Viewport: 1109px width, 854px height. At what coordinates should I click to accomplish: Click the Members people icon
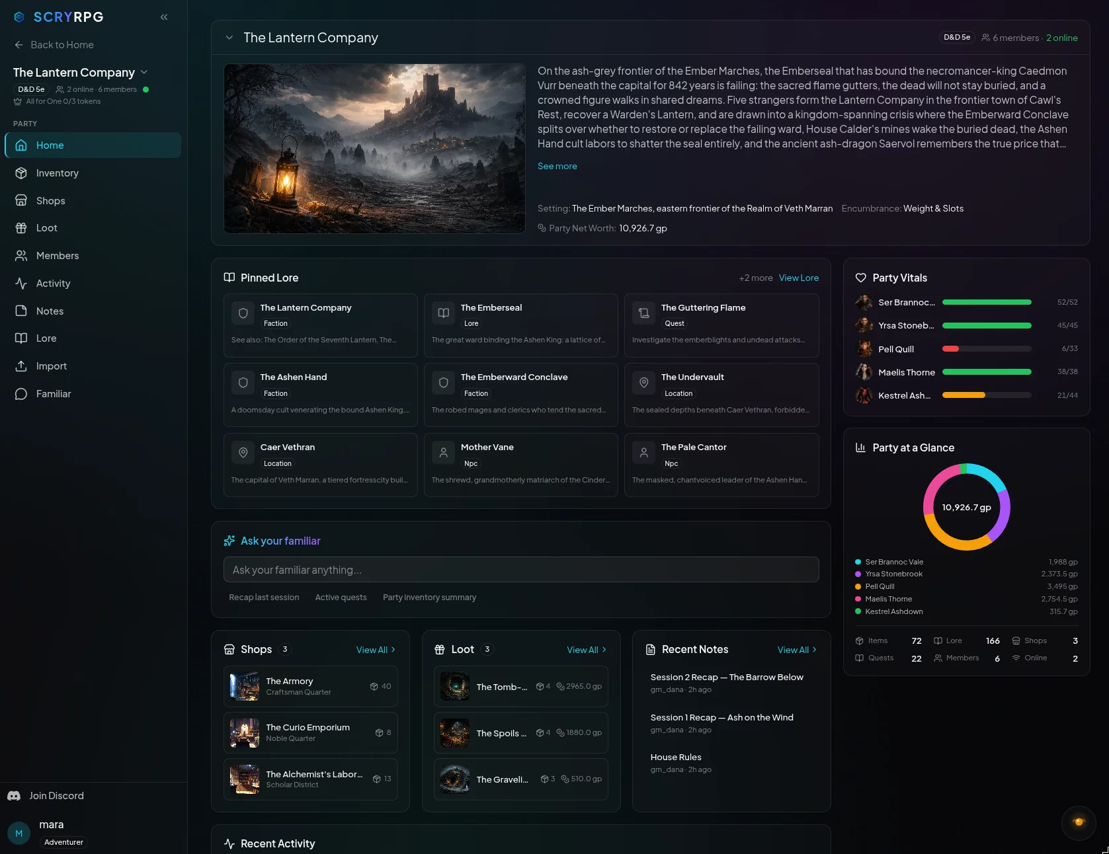21,256
